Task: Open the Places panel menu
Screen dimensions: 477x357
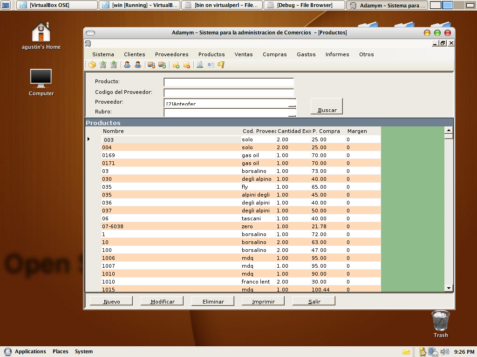Action: [60, 351]
